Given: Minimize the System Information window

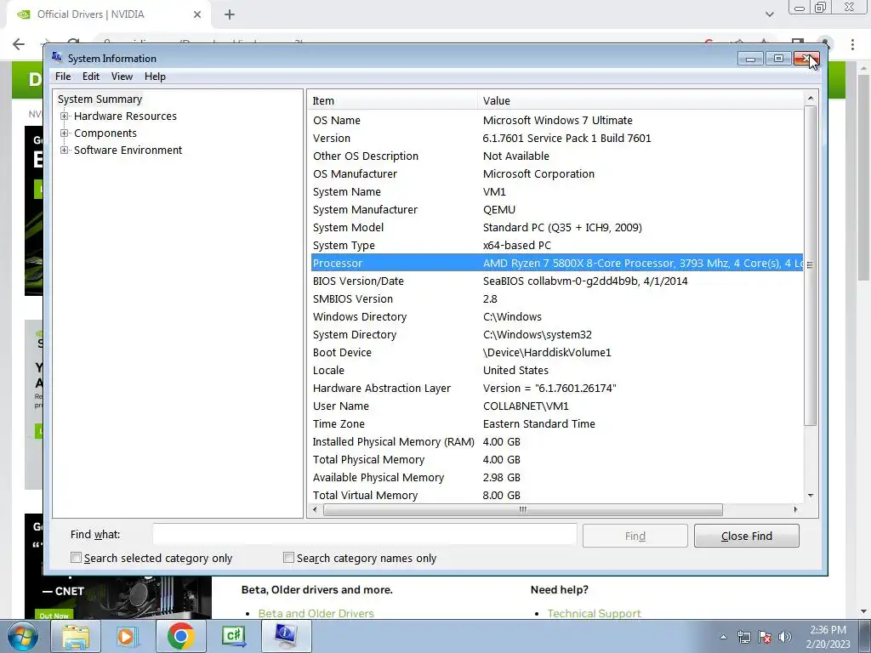Looking at the screenshot, I should click(750, 59).
